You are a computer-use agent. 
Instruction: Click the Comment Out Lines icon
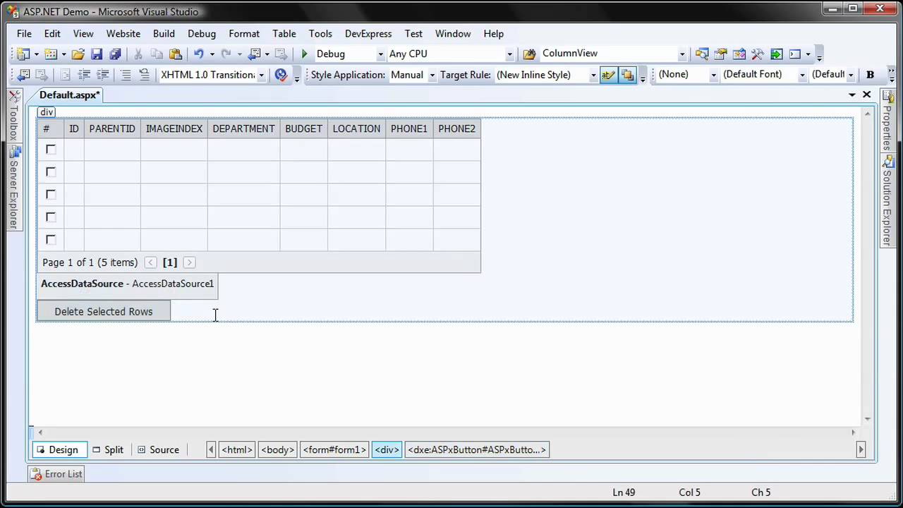click(126, 75)
